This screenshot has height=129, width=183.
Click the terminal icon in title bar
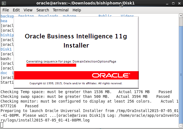point(4,3)
